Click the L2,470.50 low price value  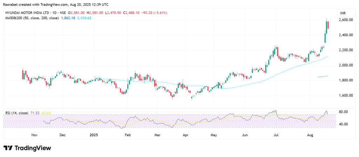[x=113, y=13]
